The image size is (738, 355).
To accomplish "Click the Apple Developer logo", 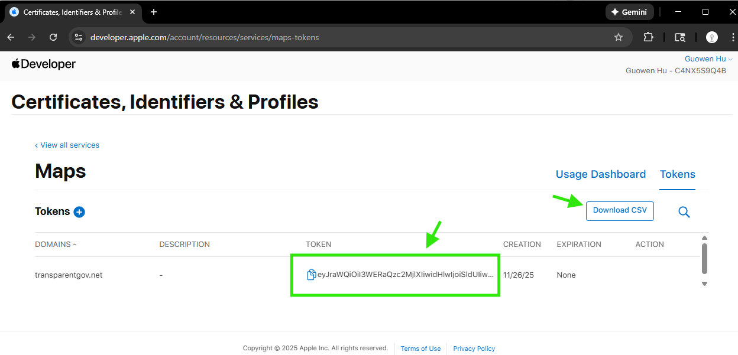I will coord(44,64).
